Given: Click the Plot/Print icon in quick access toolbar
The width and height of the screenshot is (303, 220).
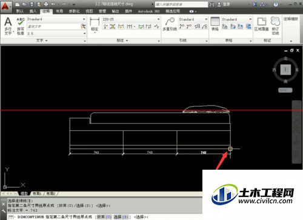Looking at the screenshot, I should pyautogui.click(x=46, y=4).
